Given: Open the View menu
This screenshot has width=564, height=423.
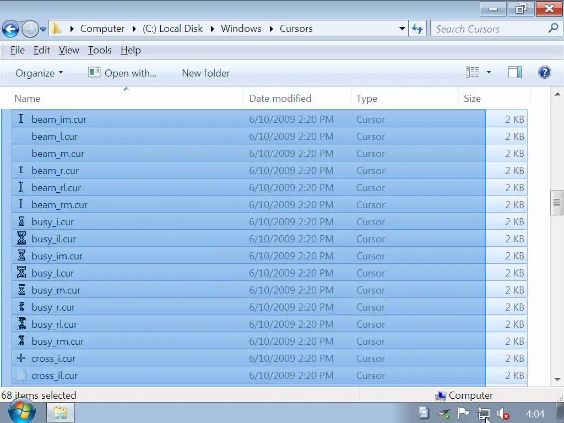Looking at the screenshot, I should (69, 50).
